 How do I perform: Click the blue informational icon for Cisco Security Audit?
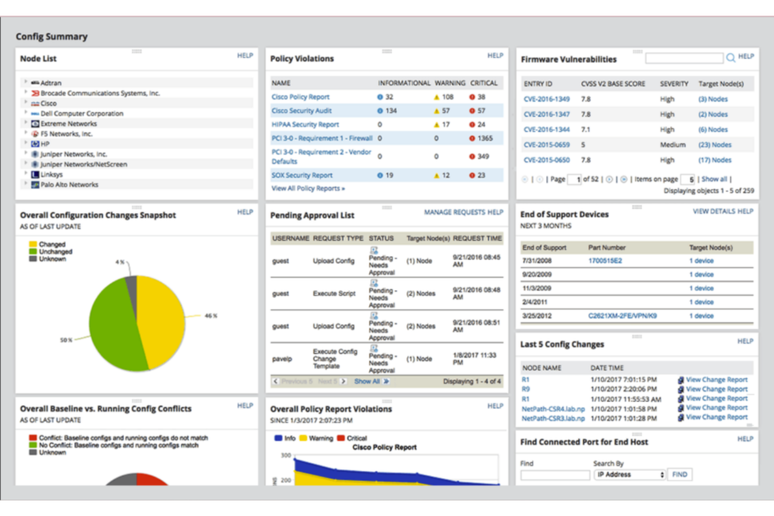pyautogui.click(x=379, y=110)
